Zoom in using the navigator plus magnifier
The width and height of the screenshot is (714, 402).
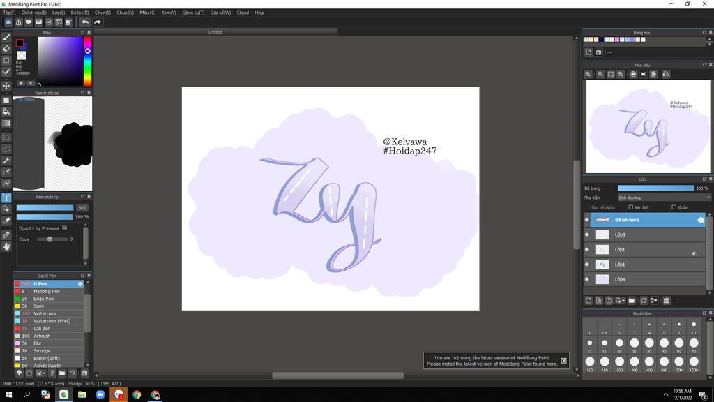coord(600,74)
